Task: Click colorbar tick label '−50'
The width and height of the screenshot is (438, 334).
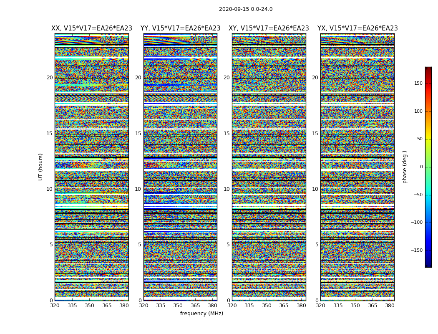Action: pyautogui.click(x=418, y=195)
